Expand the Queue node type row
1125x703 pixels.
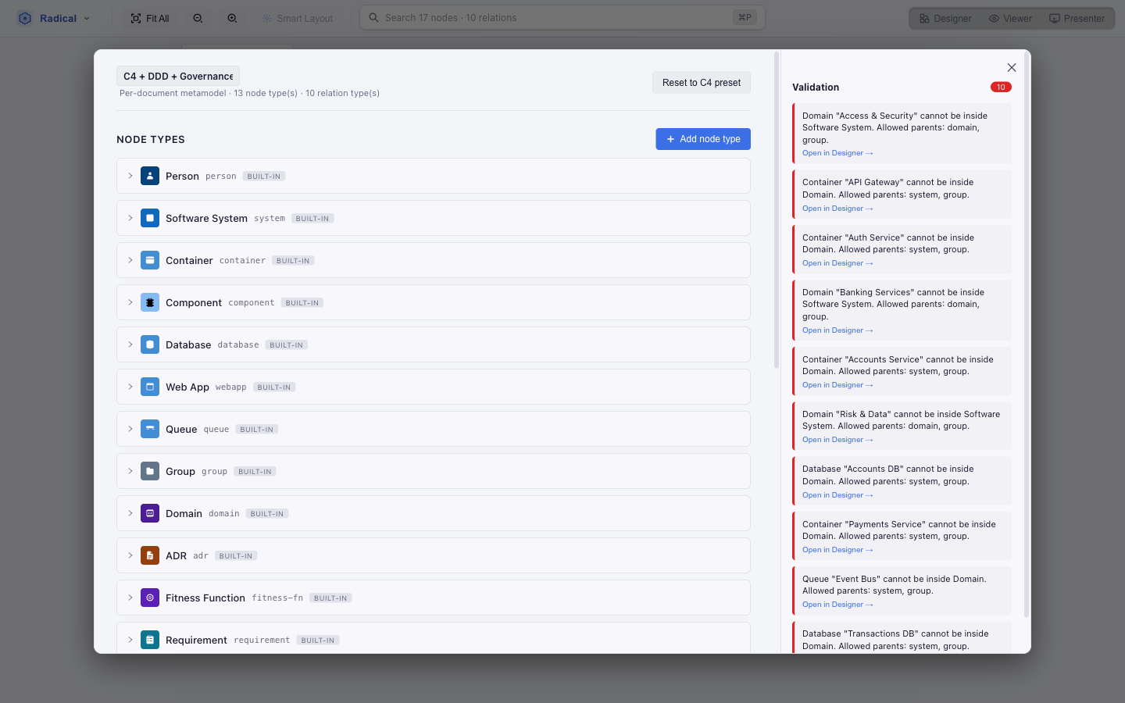point(130,429)
